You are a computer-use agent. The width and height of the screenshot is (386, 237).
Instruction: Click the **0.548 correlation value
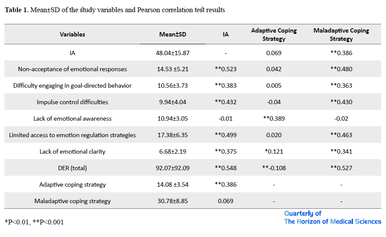tap(225, 168)
